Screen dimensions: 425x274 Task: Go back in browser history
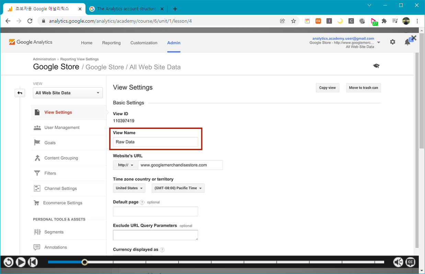[x=8, y=21]
